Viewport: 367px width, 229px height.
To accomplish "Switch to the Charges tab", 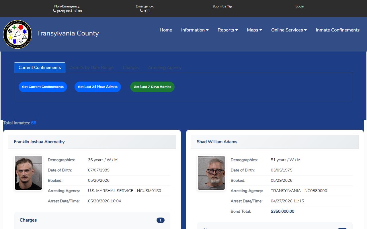I will tap(131, 68).
